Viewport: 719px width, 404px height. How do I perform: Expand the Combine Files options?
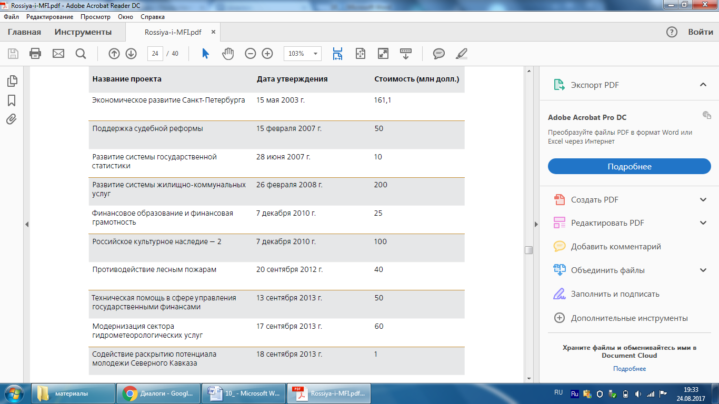coord(703,270)
